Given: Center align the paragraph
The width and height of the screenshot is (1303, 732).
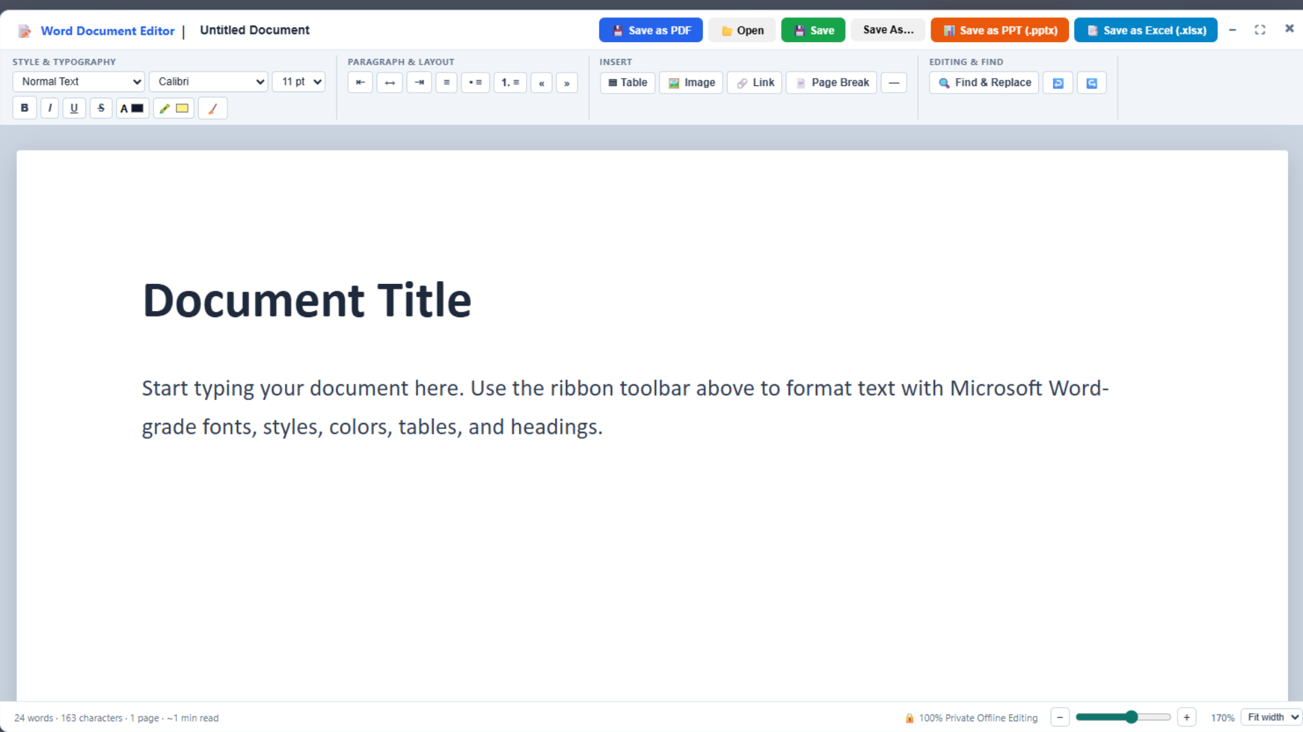Looking at the screenshot, I should click(390, 83).
